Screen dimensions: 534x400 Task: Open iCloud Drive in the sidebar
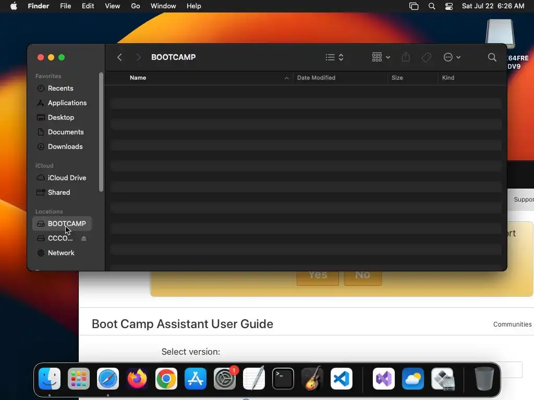pos(67,178)
